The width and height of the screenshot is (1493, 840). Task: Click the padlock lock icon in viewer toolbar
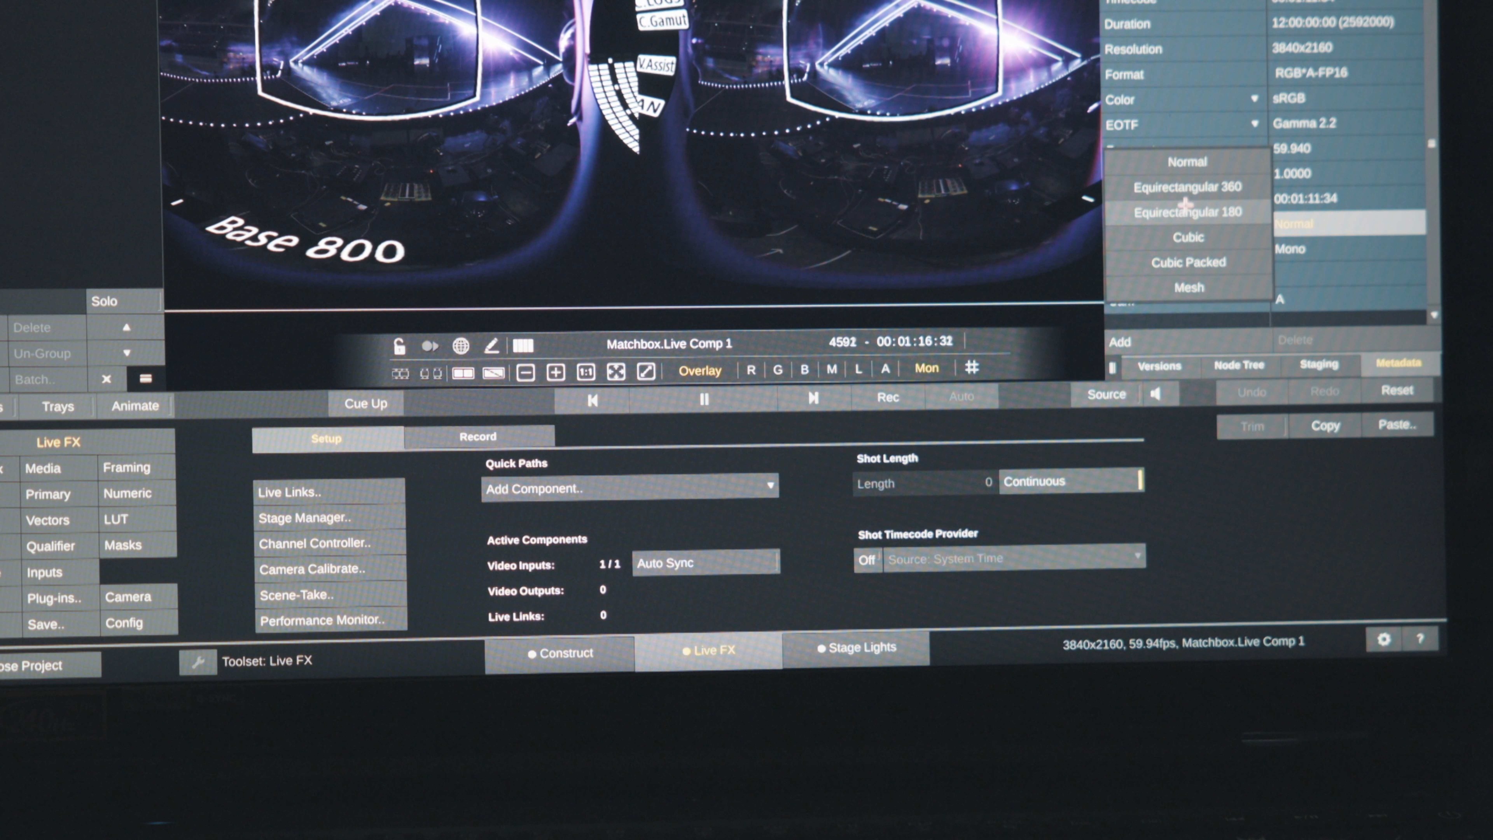pos(399,346)
